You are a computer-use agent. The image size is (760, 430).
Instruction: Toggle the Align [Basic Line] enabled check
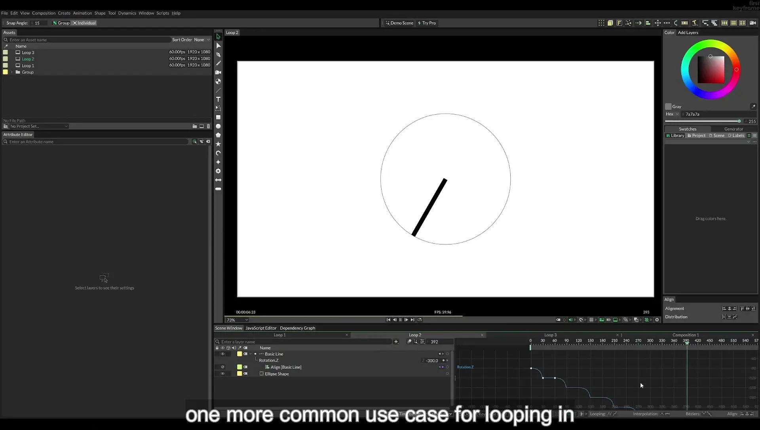point(222,367)
